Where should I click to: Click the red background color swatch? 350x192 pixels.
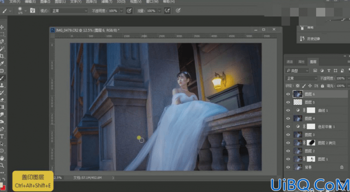3,188
